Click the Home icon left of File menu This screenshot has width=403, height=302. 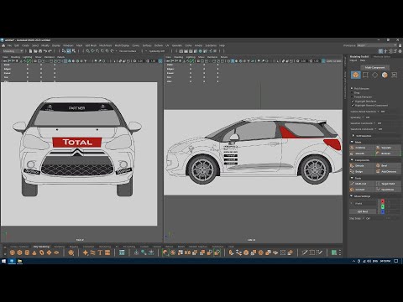[3, 45]
